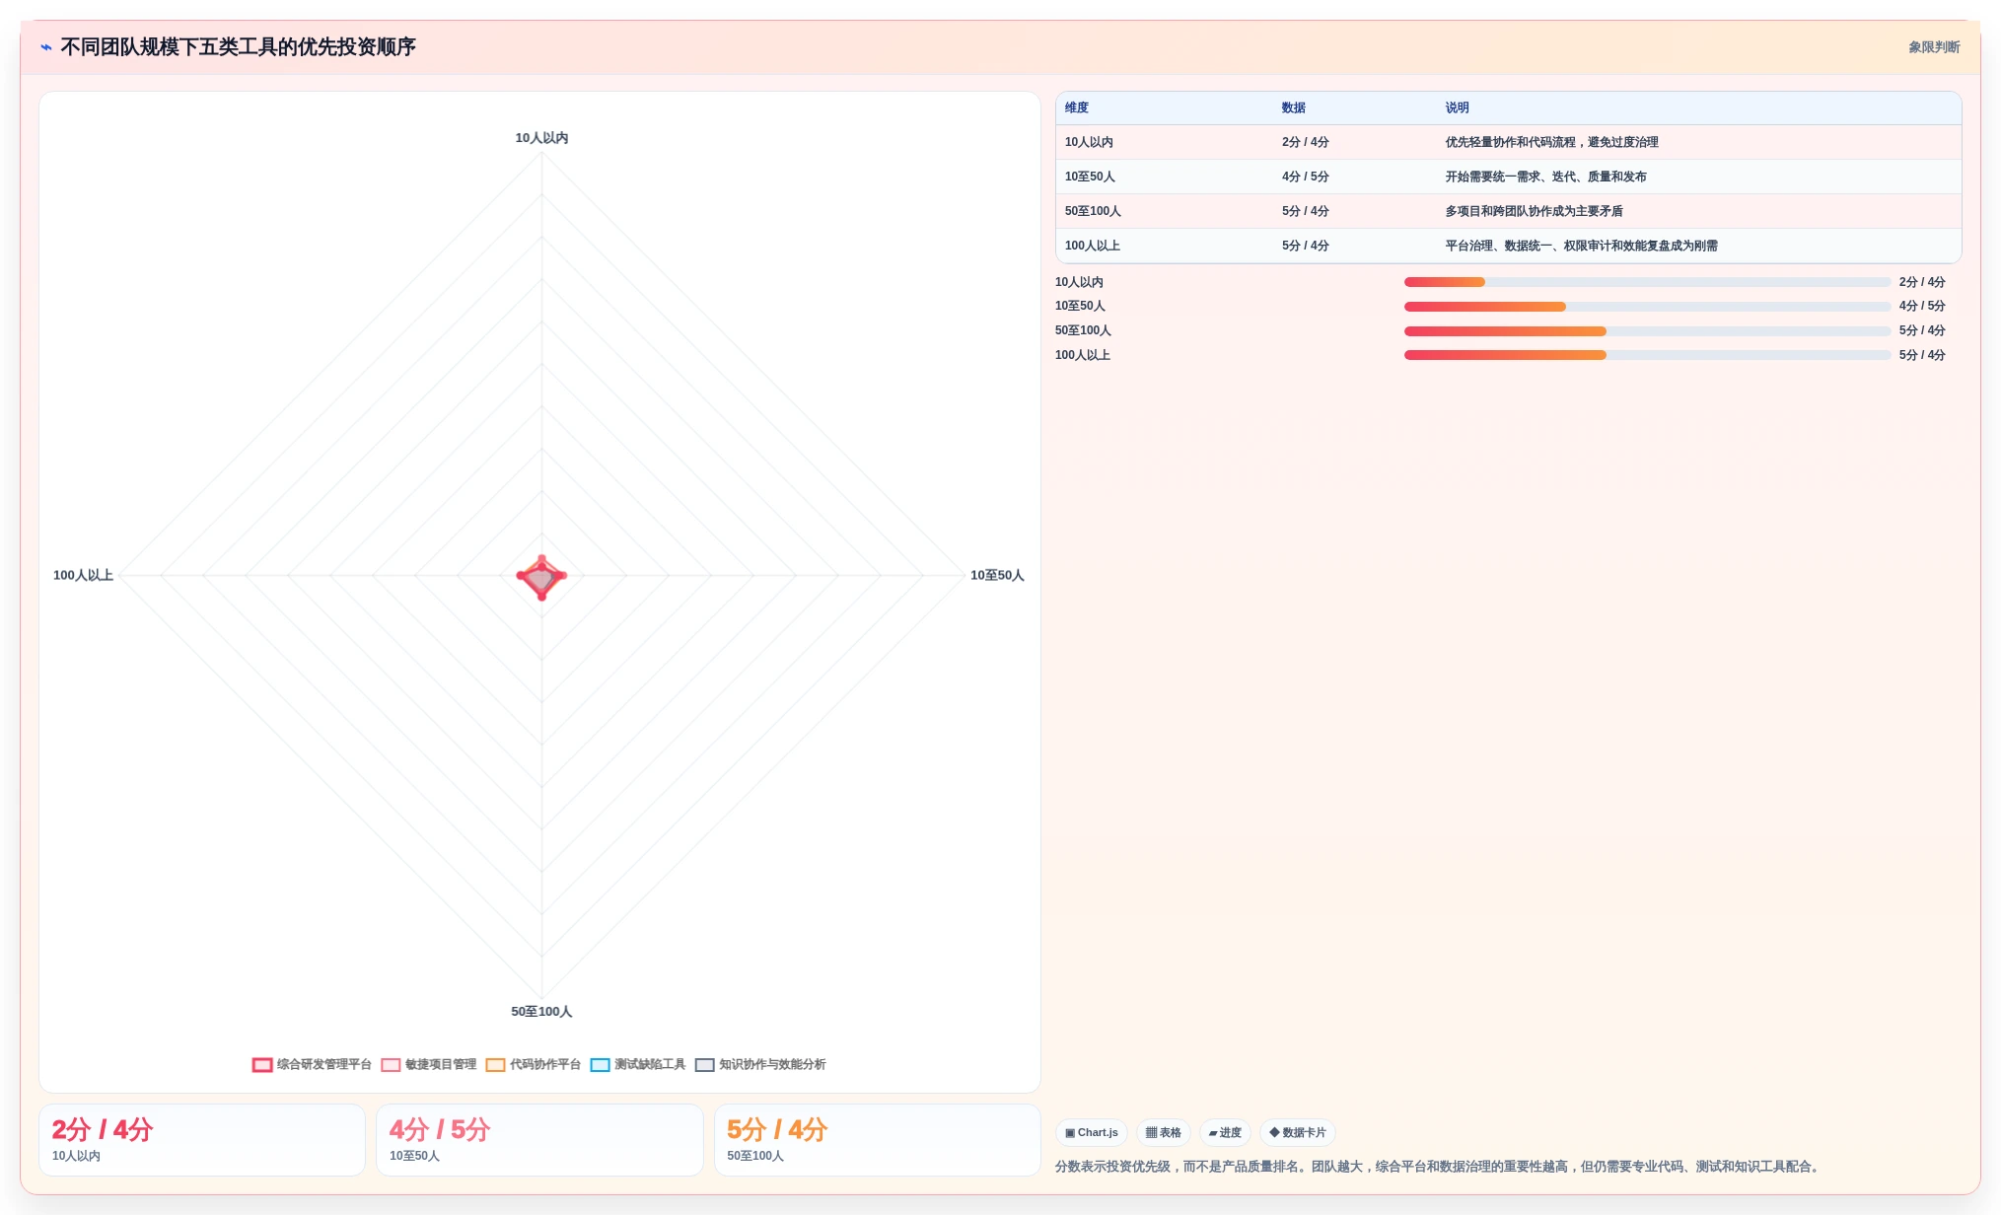
Task: Click the 5分 / 4分 card for 50至100人
Action: [877, 1140]
